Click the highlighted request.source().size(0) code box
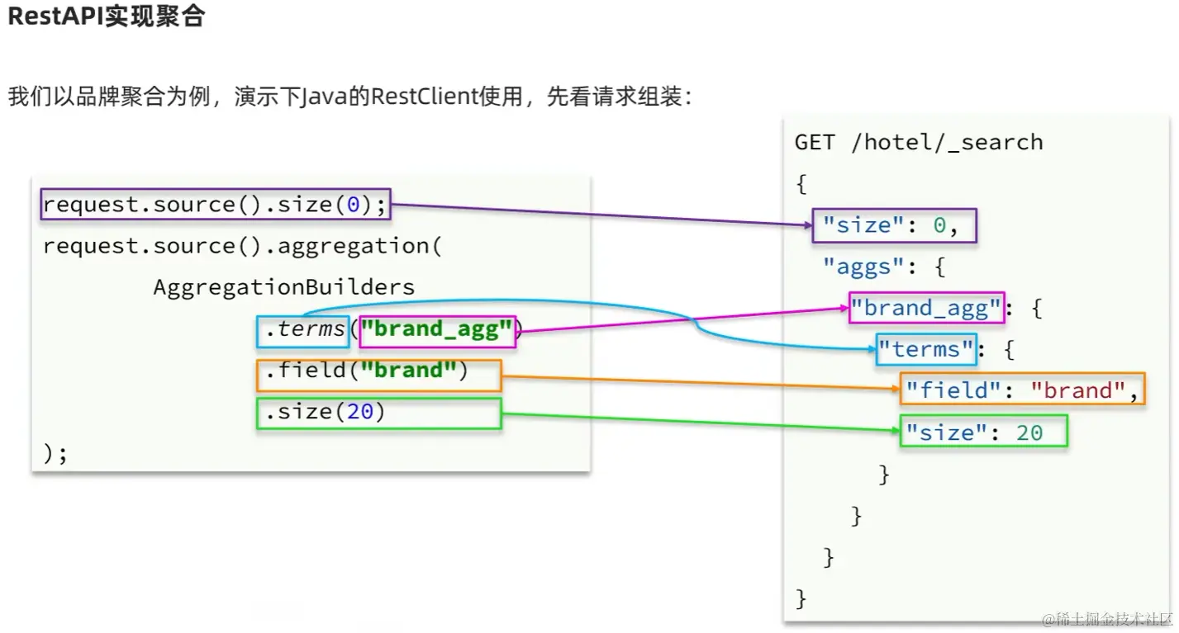Viewport: 1179px width, 633px height. 214,204
